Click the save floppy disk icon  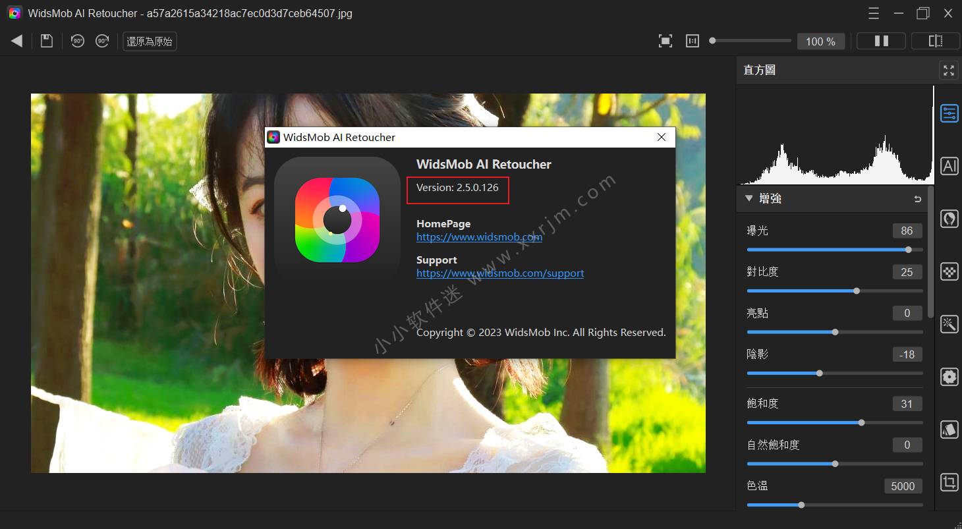click(46, 42)
